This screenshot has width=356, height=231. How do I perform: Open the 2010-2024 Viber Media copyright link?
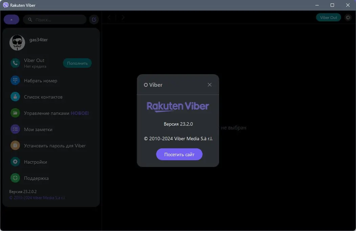pos(37,198)
